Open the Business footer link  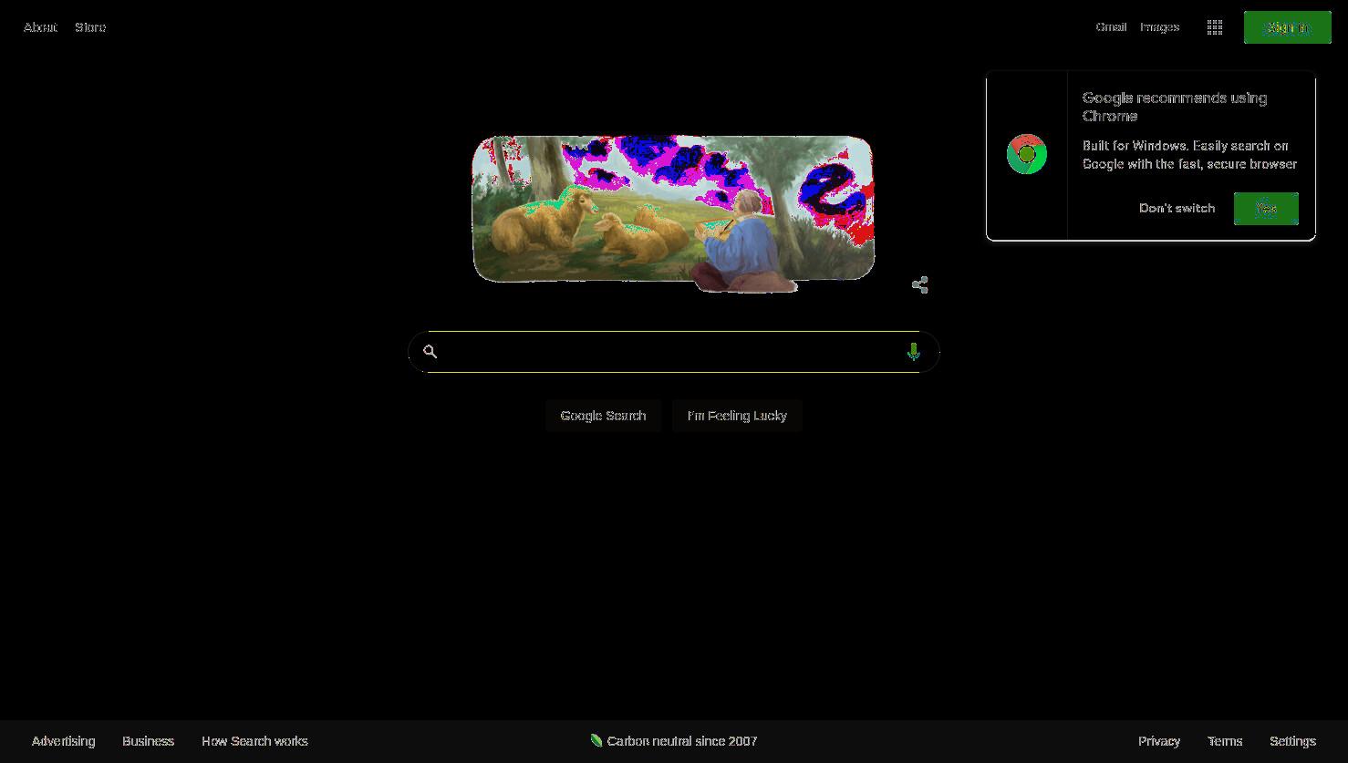click(x=148, y=741)
